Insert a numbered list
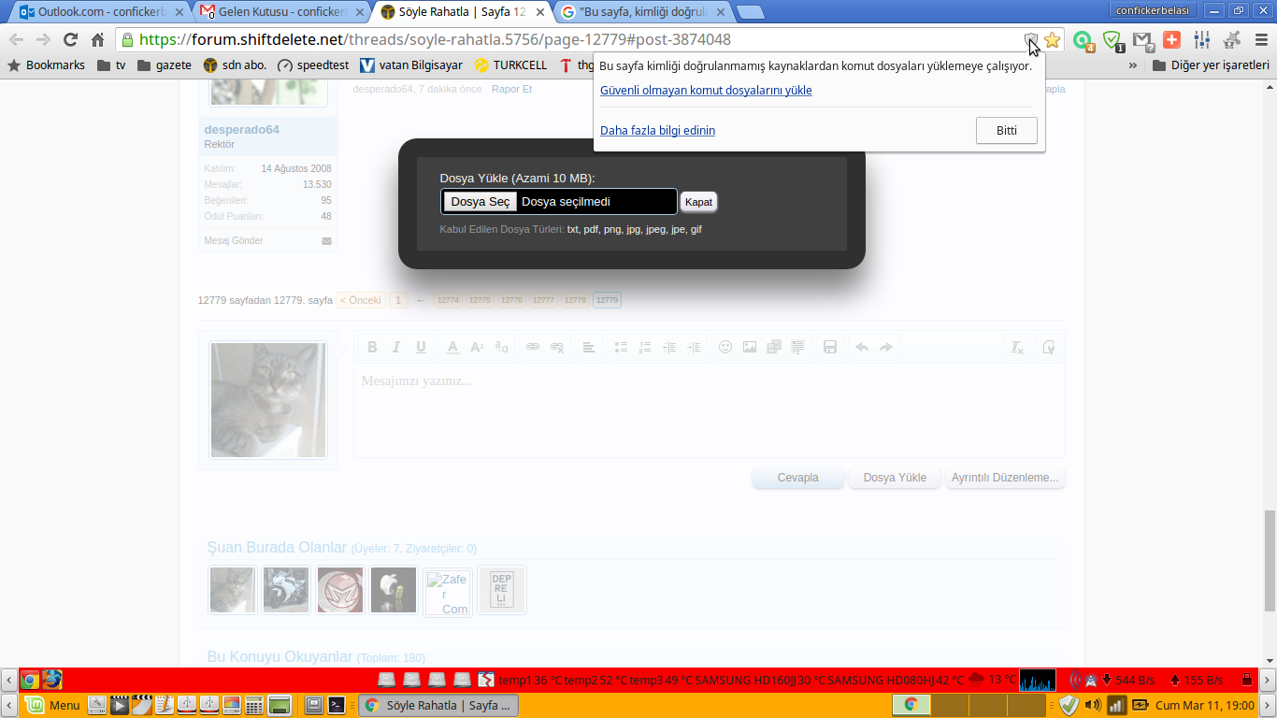The image size is (1277, 718). click(x=645, y=347)
